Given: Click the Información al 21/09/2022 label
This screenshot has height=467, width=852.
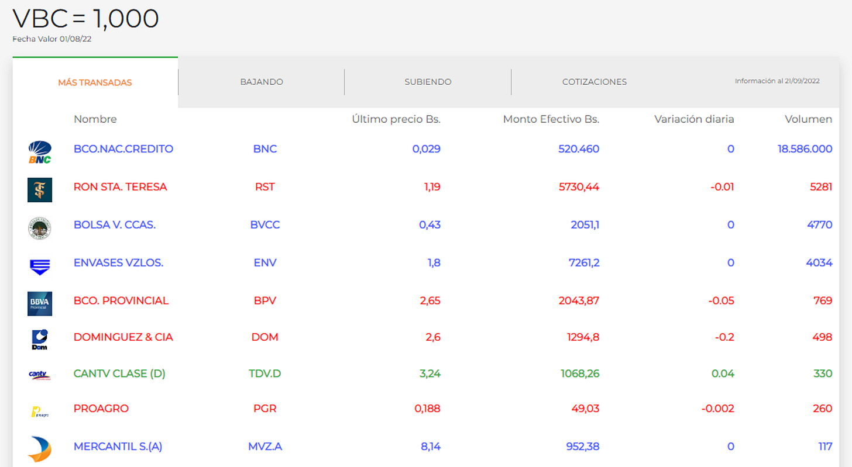Looking at the screenshot, I should click(777, 81).
